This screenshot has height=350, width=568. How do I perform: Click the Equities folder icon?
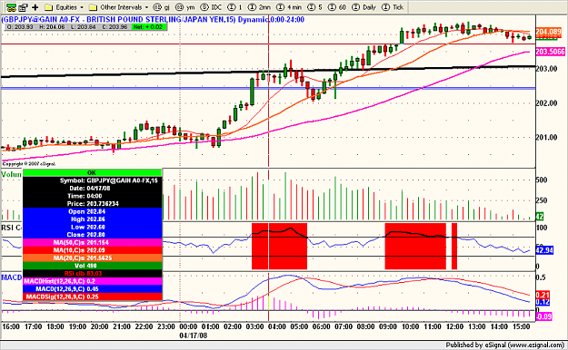tap(48, 7)
